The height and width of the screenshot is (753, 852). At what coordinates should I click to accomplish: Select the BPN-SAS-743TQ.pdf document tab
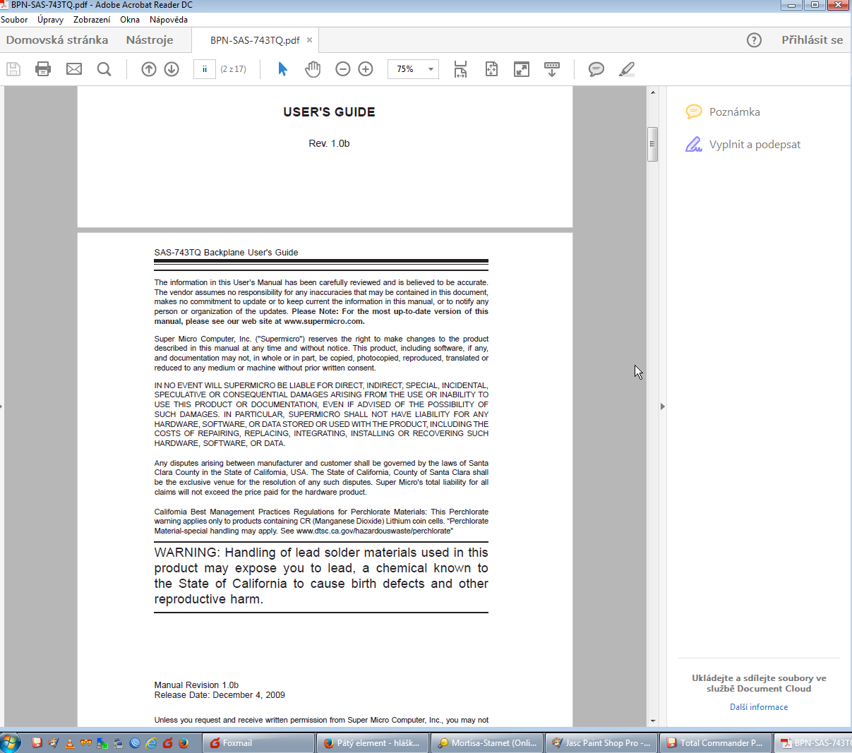pyautogui.click(x=255, y=40)
